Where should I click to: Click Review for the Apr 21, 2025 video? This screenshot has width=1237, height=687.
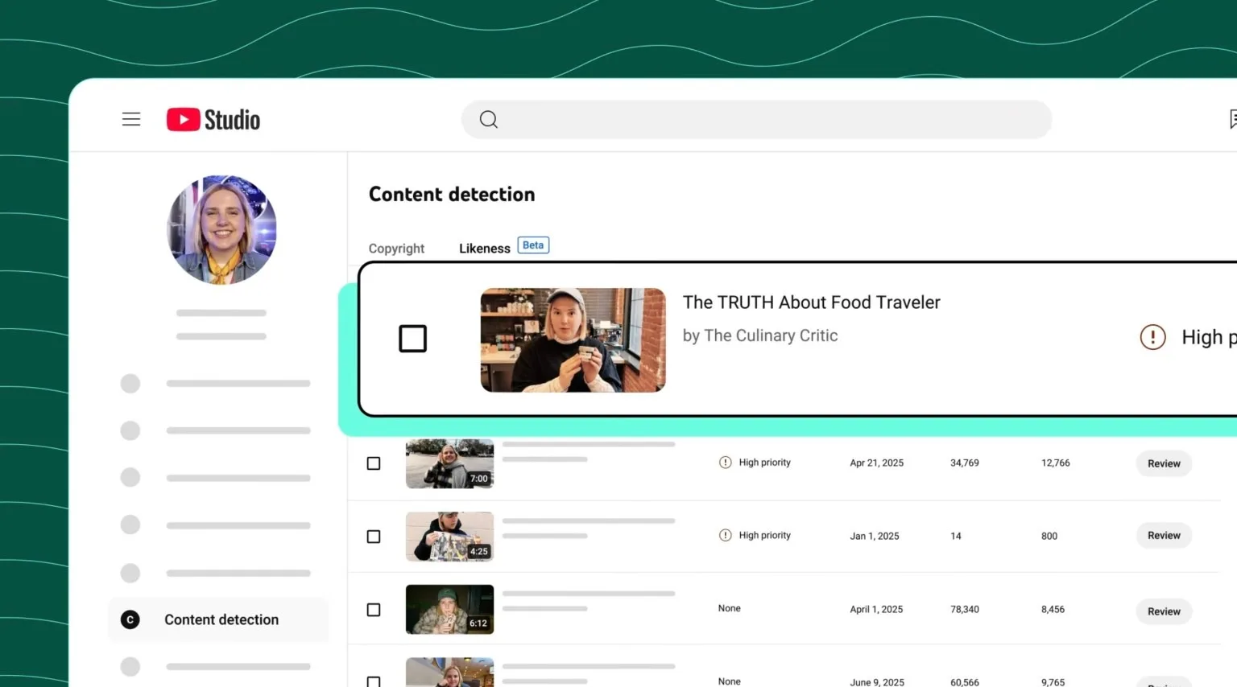click(x=1163, y=463)
